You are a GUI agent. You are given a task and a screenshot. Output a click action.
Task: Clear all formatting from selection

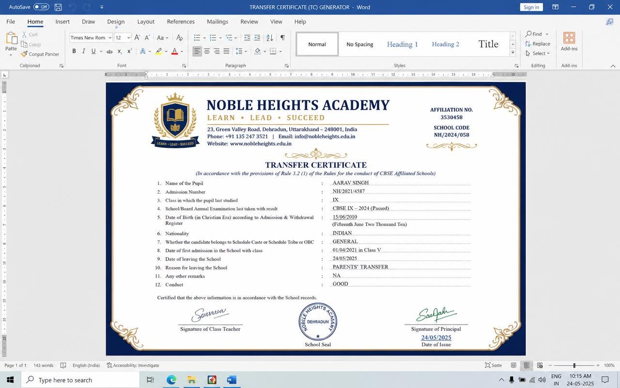pyautogui.click(x=179, y=38)
